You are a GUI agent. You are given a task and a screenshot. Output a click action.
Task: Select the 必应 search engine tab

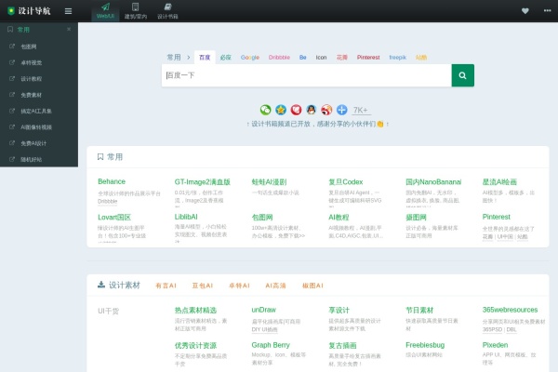226,58
